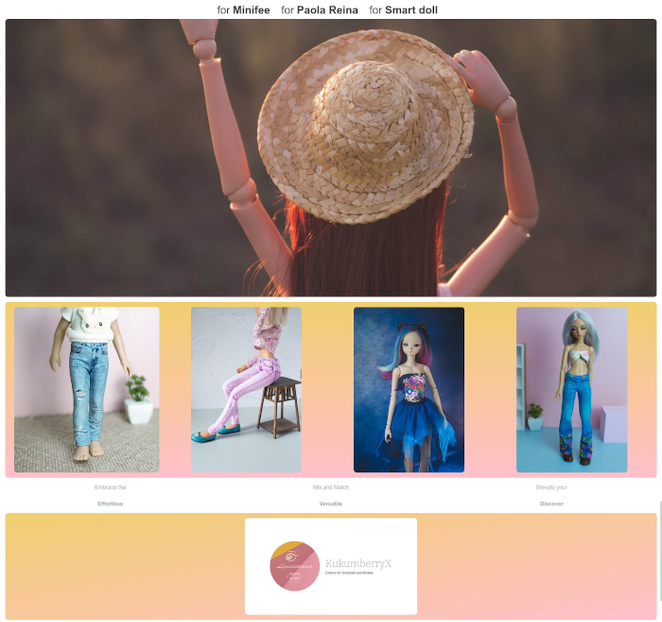
Task: Open the 'for Smart doll' link
Action: coord(403,10)
